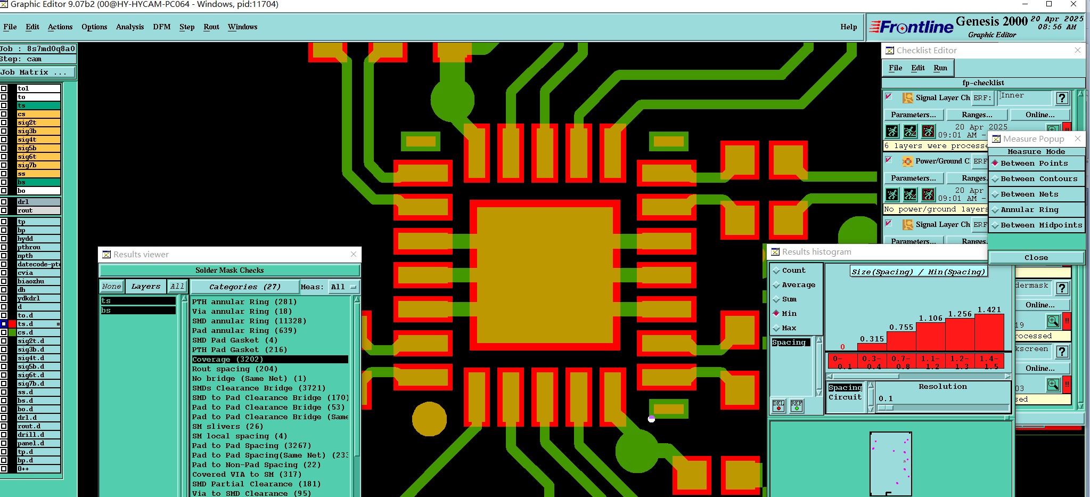The height and width of the screenshot is (497, 1090).
Task: Click Ranges... under first Signal Layer check
Action: click(977, 115)
